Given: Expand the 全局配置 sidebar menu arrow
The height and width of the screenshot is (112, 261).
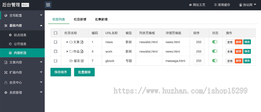Looking at the screenshot, I should click(x=41, y=15).
